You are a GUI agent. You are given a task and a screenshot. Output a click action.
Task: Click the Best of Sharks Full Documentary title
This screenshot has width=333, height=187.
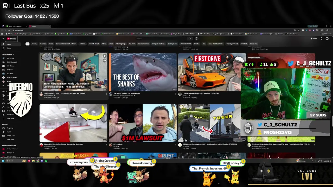point(127,93)
